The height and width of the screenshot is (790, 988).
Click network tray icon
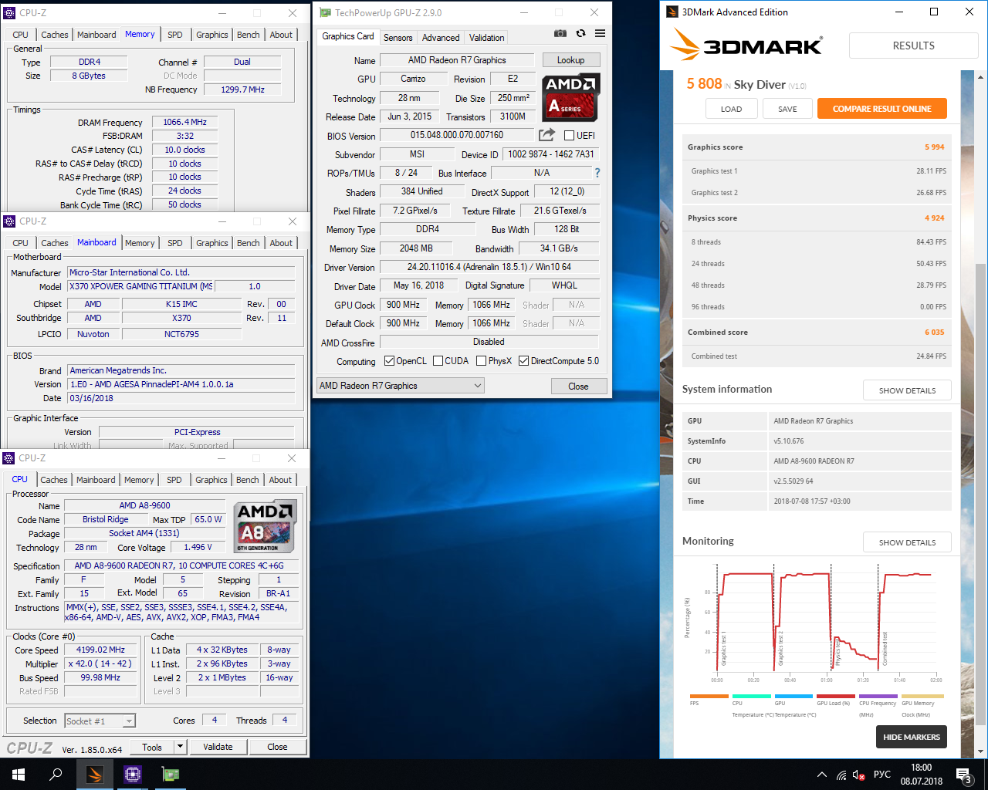coord(841,775)
